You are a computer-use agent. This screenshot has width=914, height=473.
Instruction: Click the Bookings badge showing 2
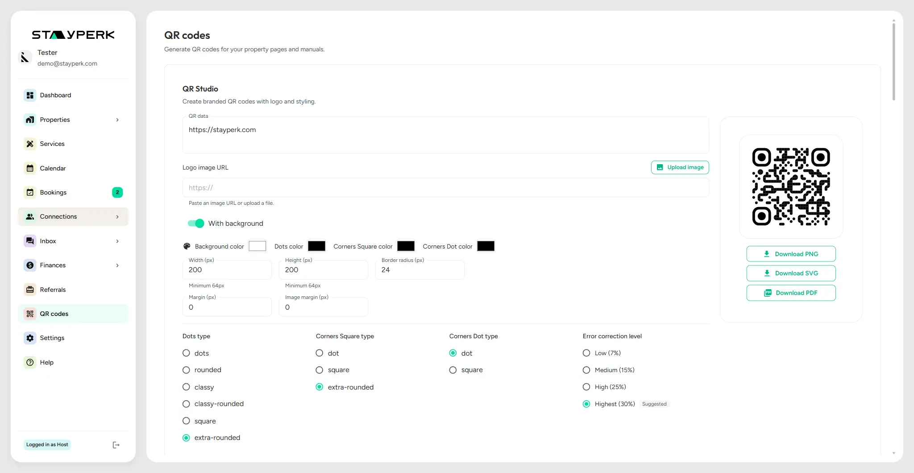[x=117, y=192]
